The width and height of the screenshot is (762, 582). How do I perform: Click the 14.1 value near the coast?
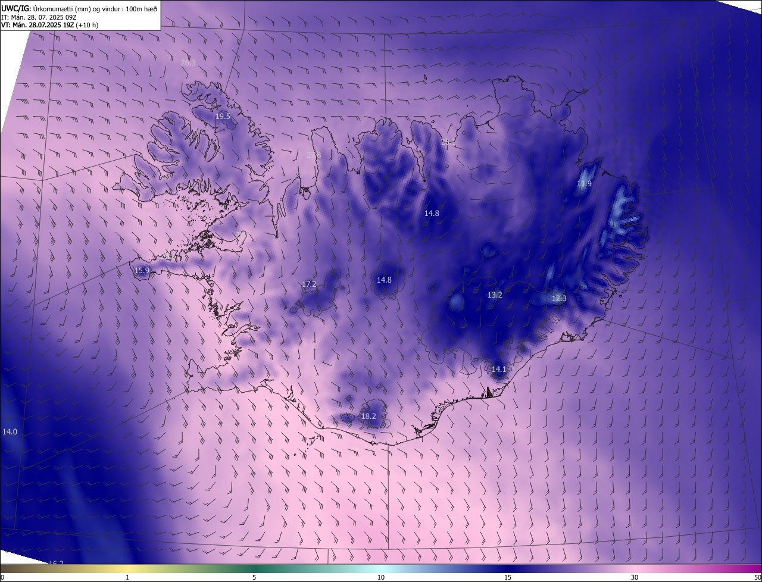499,369
